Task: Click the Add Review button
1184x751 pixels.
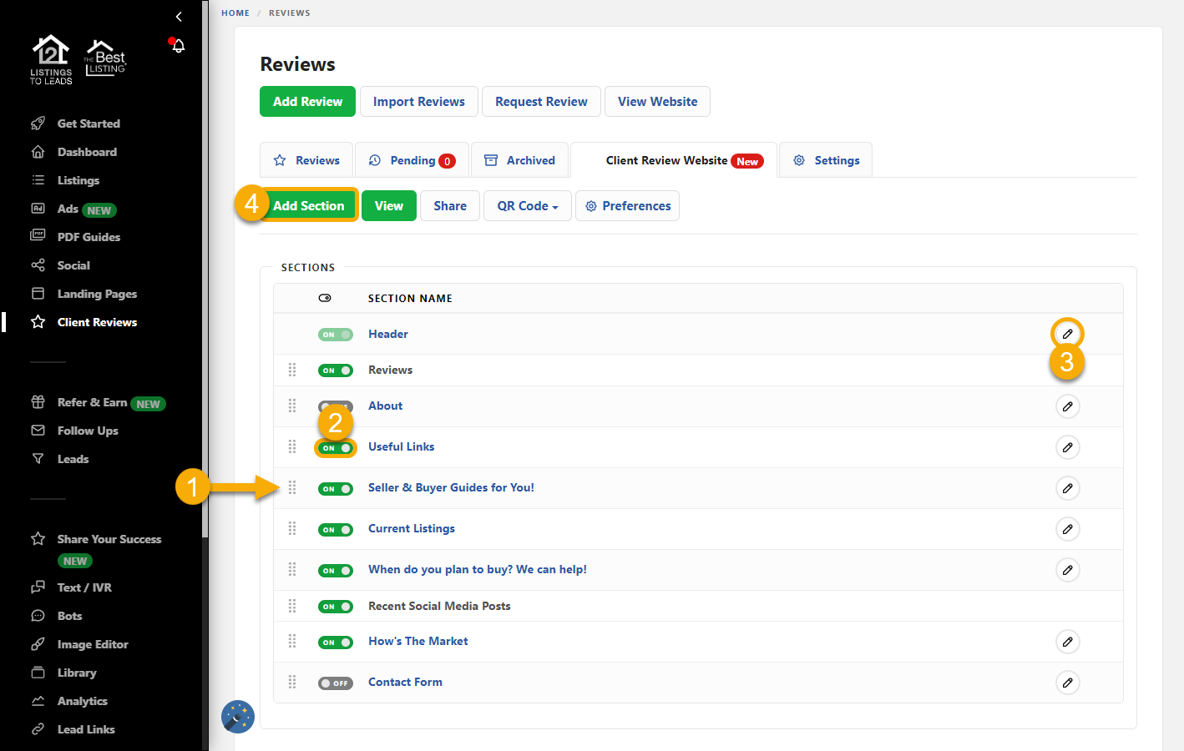Action: tap(307, 101)
